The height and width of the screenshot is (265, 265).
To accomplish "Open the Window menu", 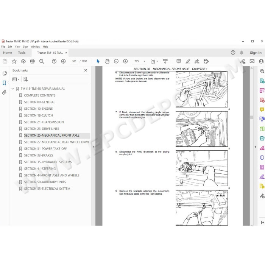I will (x=35, y=47).
